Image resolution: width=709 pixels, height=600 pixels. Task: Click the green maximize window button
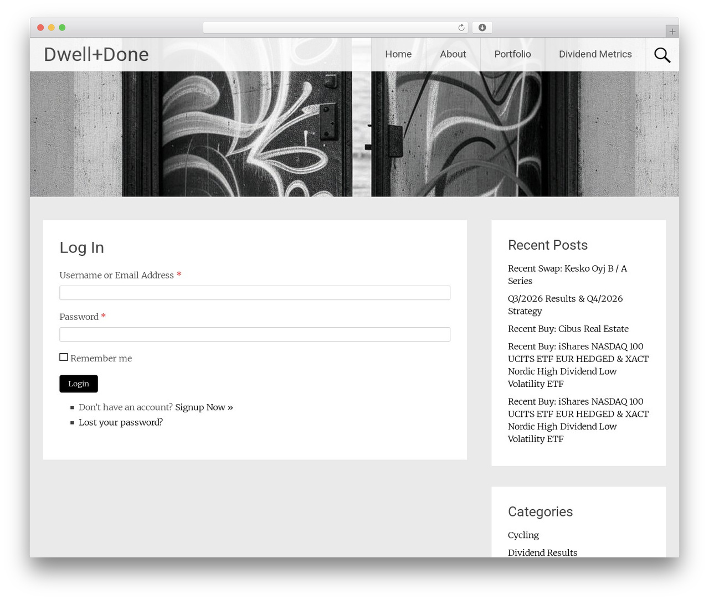pos(62,28)
